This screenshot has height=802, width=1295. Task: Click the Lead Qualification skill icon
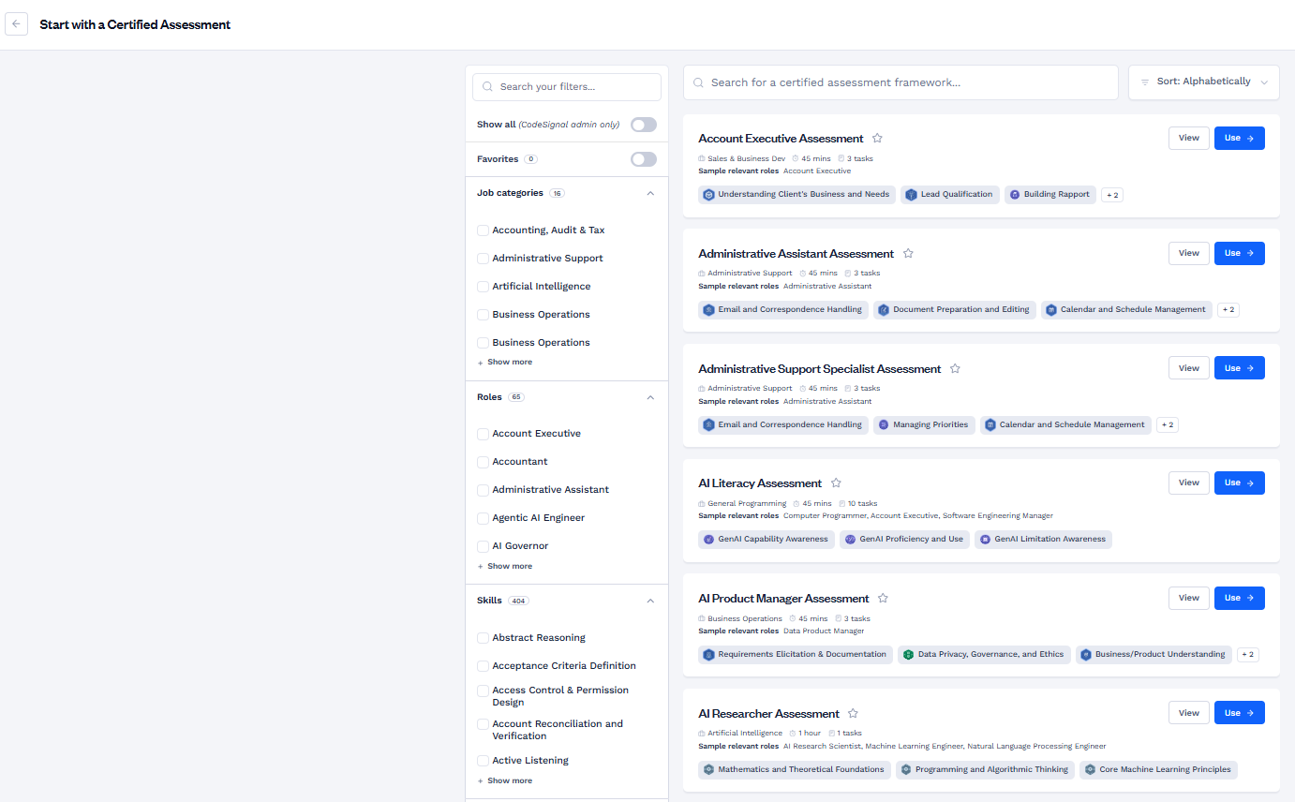coord(911,195)
